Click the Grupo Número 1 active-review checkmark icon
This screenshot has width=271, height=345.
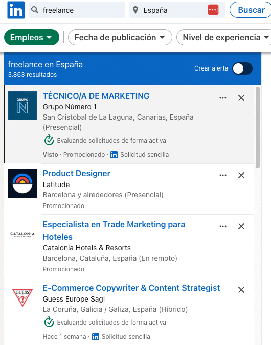coord(49,140)
